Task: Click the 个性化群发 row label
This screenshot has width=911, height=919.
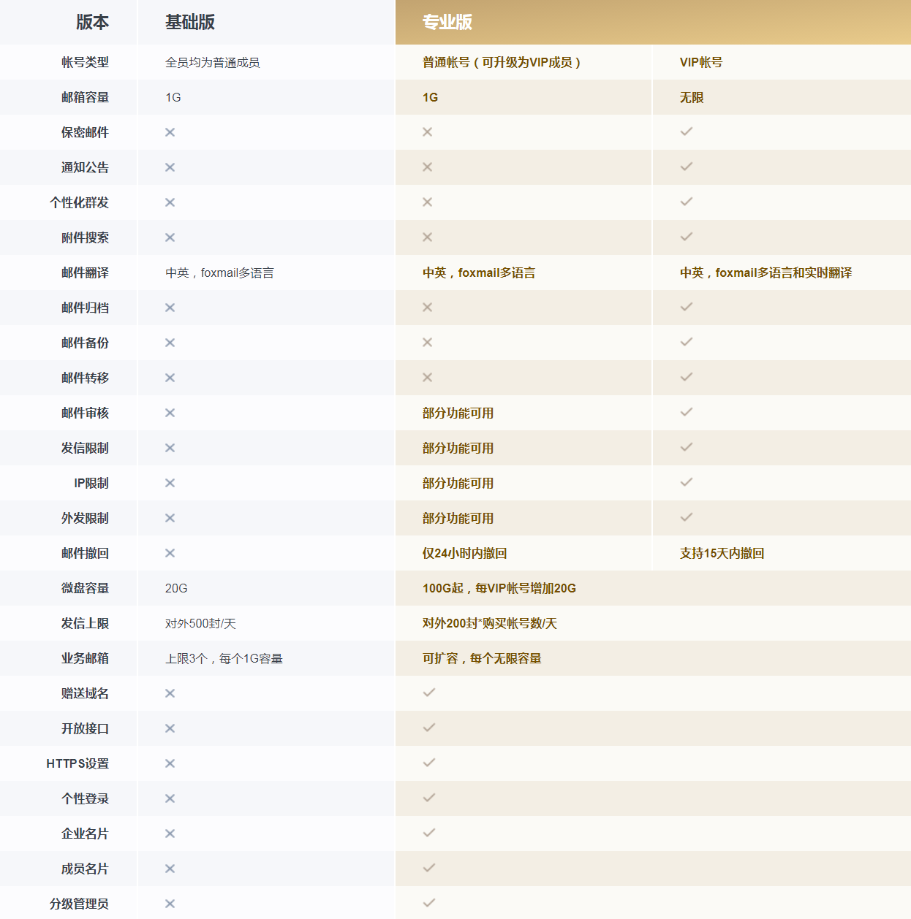Action: click(x=79, y=202)
